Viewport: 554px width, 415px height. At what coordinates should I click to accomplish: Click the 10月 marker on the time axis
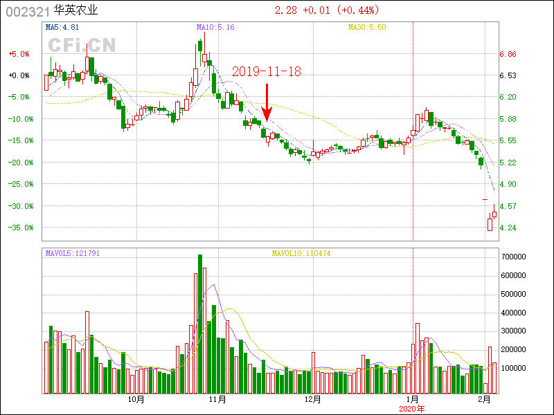136,399
